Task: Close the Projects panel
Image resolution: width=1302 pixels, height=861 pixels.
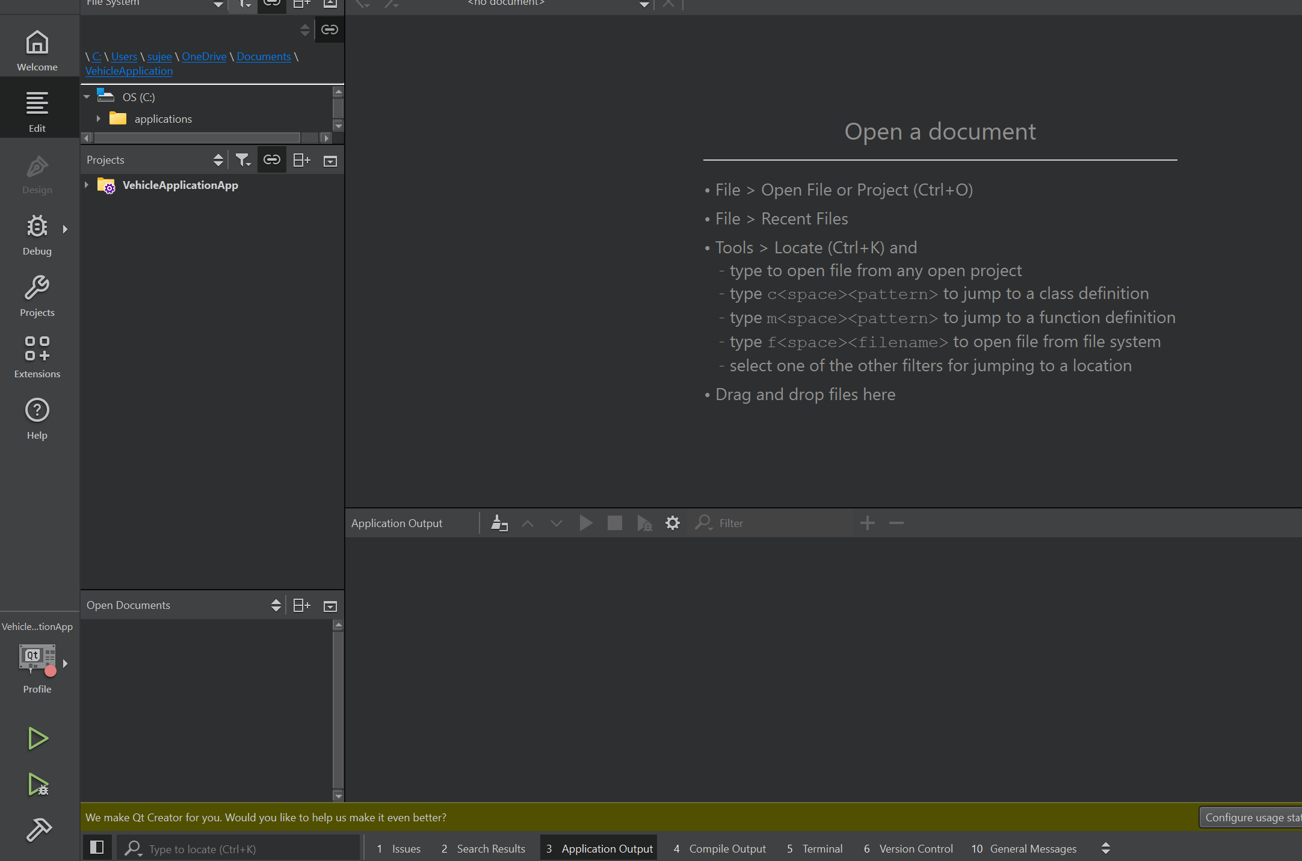Action: tap(330, 161)
